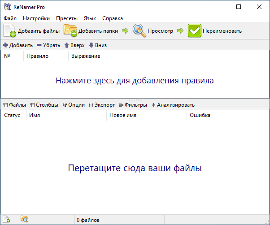Viewport: 270px width, 225px height.
Task: Click the Добавить rule button label
Action: (21, 45)
